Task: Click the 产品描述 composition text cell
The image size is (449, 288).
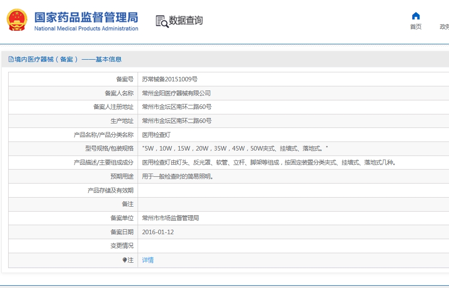Action: coord(293,162)
